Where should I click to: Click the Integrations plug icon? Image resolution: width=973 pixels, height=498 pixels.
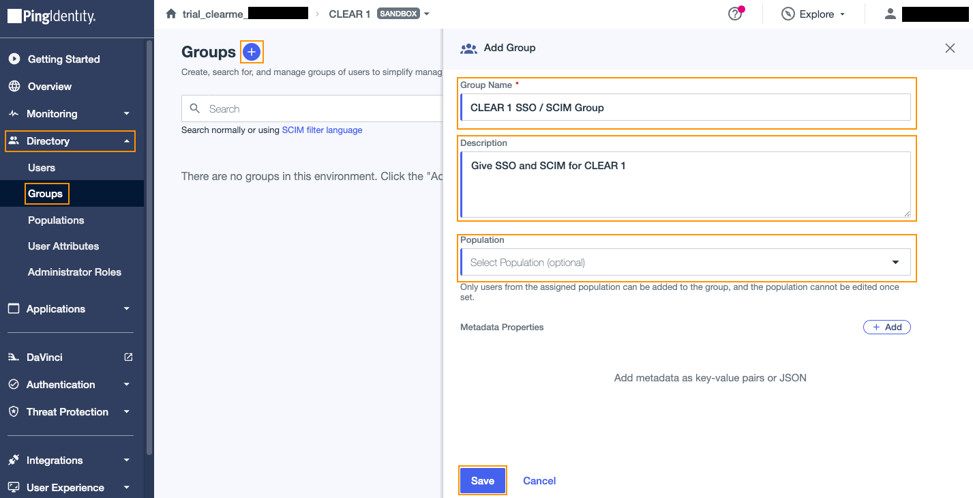[14, 460]
